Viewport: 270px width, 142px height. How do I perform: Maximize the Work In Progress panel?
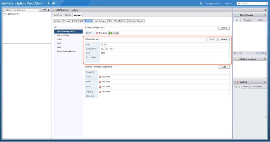coord(265,59)
